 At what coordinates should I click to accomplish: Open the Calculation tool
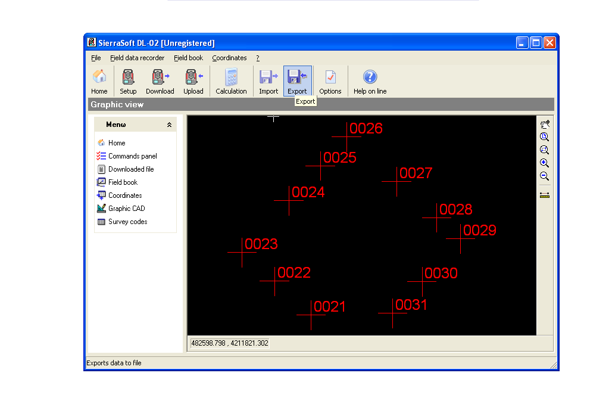[231, 81]
